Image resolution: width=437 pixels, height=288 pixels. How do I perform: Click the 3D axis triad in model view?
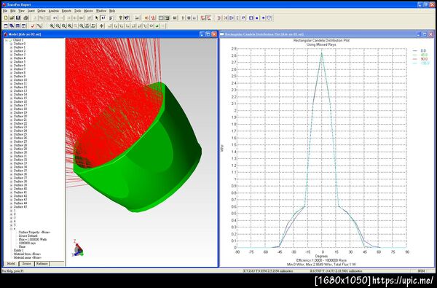point(78,248)
